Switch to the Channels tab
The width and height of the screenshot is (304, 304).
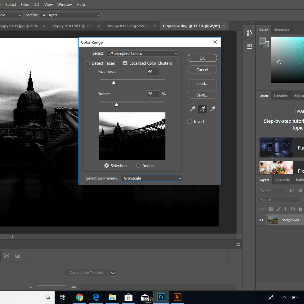coord(282,179)
